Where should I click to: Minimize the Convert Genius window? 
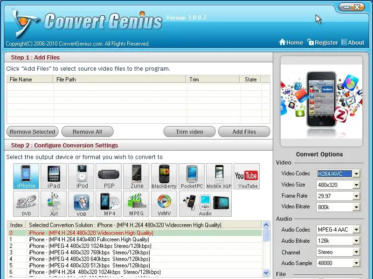pyautogui.click(x=346, y=7)
